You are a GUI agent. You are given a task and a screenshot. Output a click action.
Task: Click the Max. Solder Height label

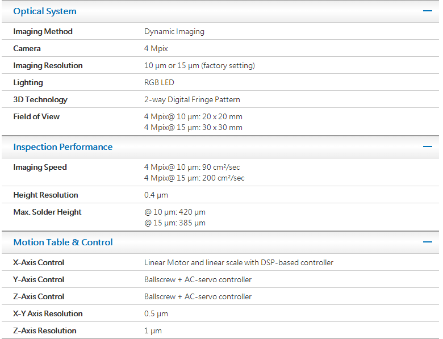click(x=48, y=212)
